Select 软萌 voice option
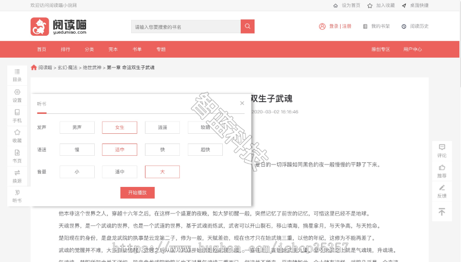461x262 pixels. [x=205, y=128]
